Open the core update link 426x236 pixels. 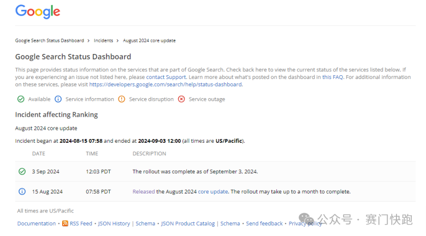point(212,192)
